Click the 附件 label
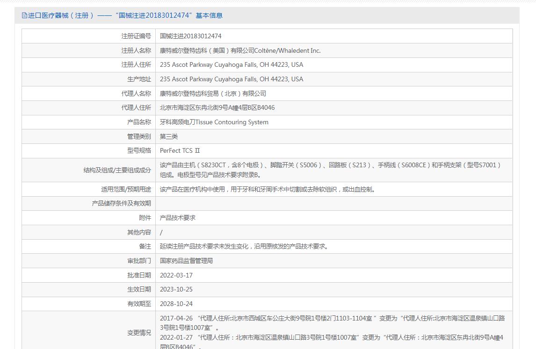Viewport: 536px width, 349px height. point(145,218)
